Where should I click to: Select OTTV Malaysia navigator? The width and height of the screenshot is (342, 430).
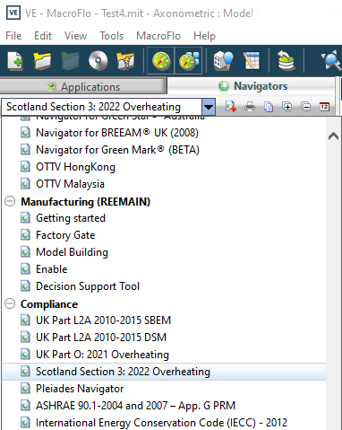point(70,184)
